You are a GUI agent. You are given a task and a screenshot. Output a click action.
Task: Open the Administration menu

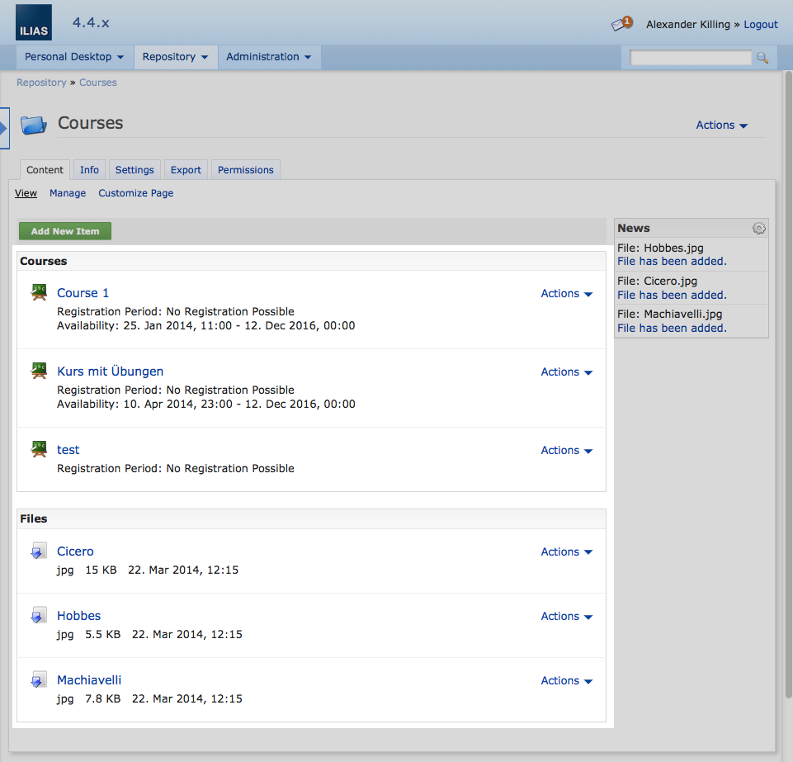[268, 57]
